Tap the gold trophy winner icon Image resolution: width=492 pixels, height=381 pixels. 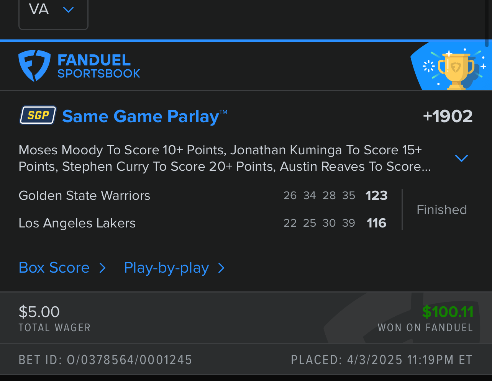[455, 69]
